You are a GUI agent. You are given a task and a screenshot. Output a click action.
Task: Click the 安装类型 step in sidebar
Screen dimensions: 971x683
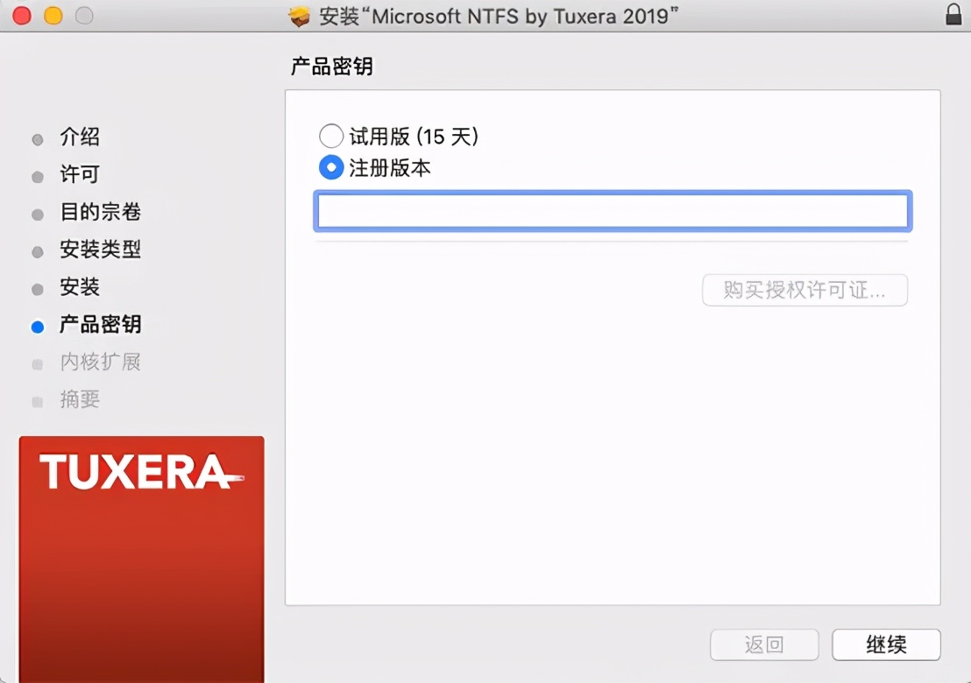click(x=100, y=250)
